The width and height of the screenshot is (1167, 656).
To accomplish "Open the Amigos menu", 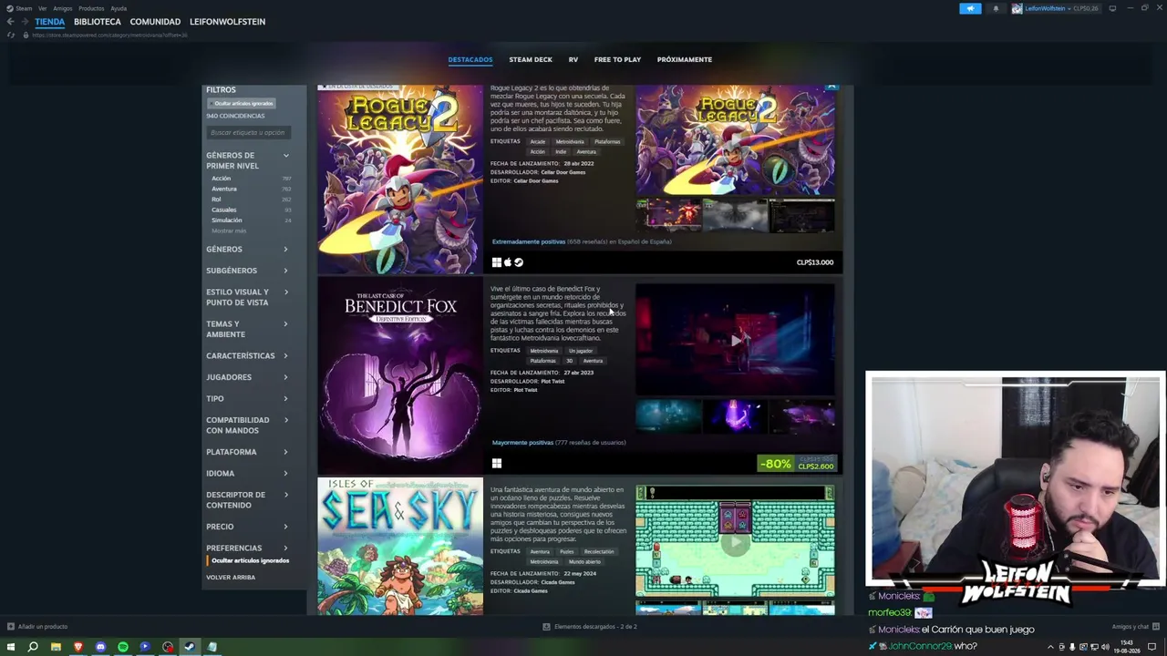I will coord(62,8).
